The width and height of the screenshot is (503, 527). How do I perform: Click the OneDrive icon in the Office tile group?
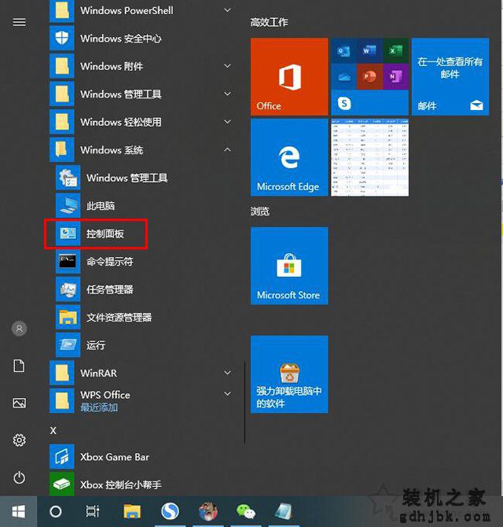pos(343,77)
